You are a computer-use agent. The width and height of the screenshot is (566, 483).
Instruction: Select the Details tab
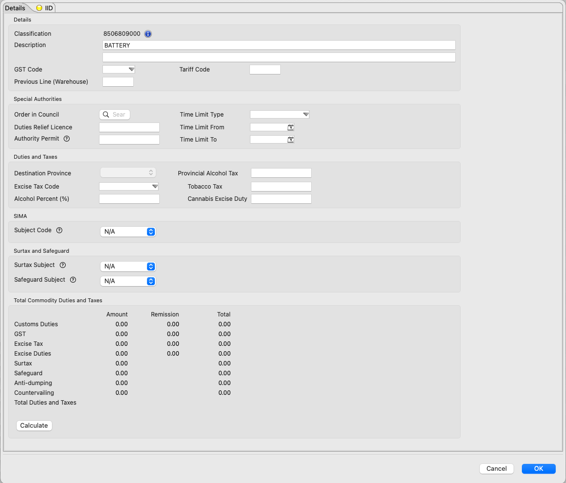(x=15, y=8)
